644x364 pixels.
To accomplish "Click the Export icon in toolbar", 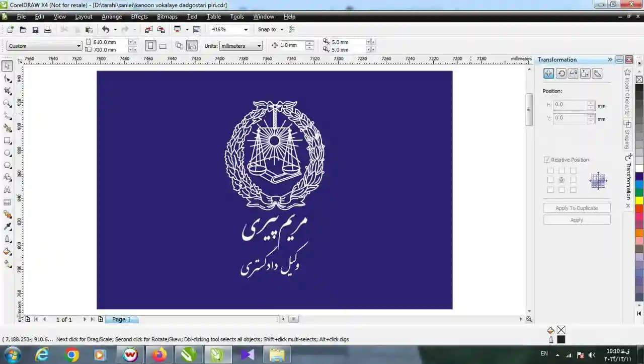I will [161, 30].
